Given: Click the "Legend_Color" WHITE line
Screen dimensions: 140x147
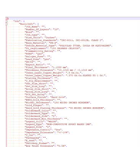Looking at the screenshot, I should click(x=41, y=122).
